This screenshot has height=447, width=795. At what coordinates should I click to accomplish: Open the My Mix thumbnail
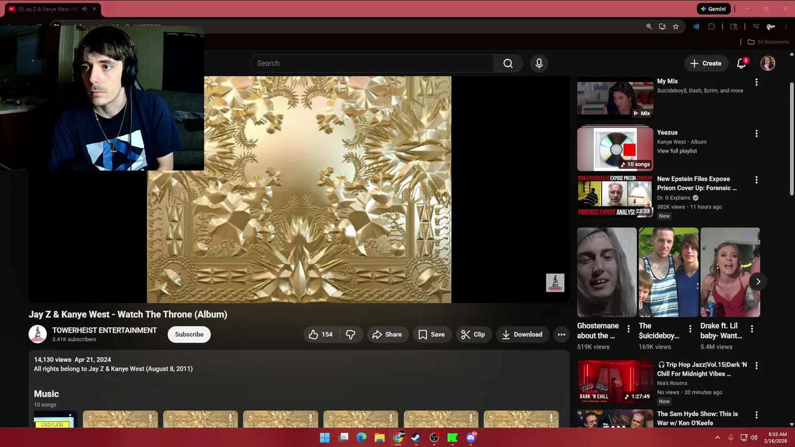point(615,97)
